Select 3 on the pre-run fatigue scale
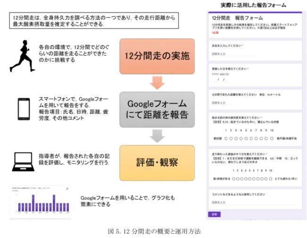The image size is (307, 238). pyautogui.click(x=236, y=139)
